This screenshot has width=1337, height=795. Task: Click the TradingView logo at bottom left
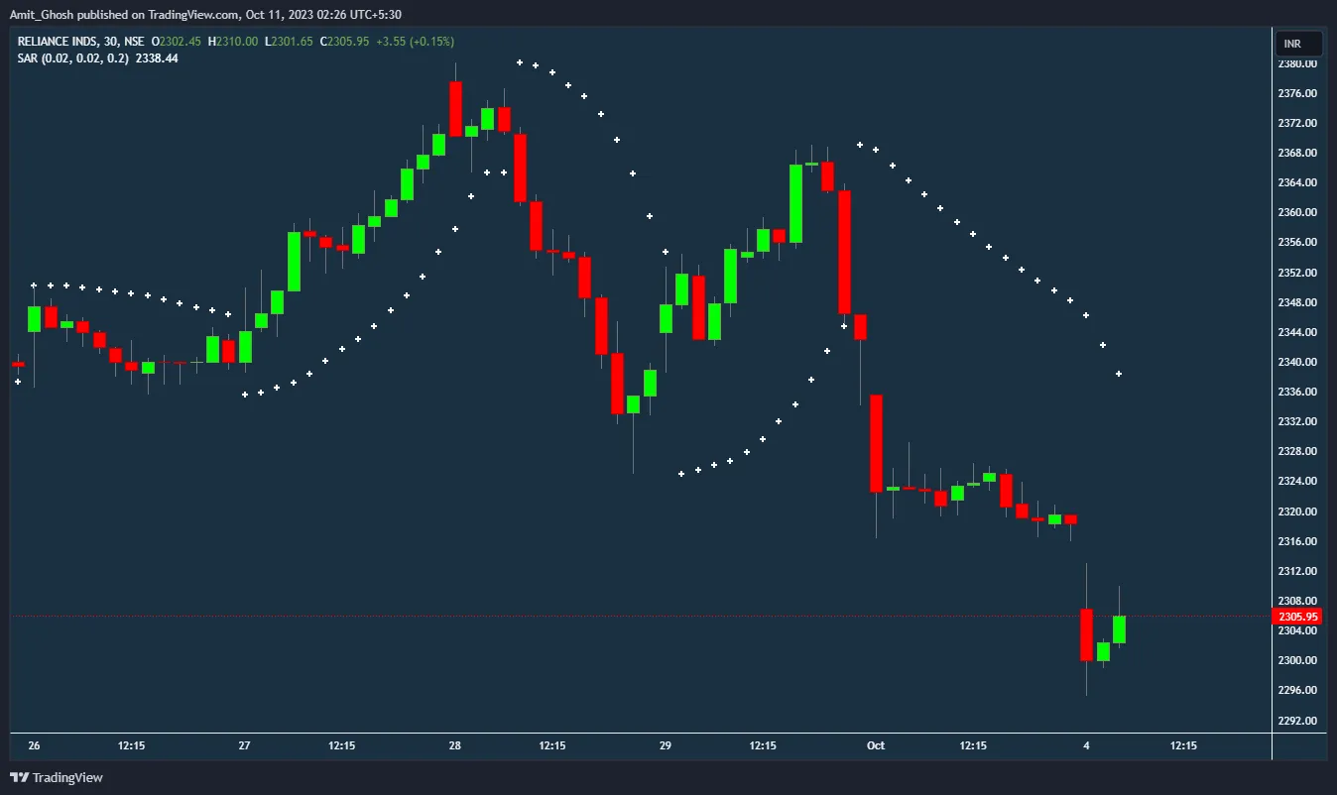[x=56, y=777]
